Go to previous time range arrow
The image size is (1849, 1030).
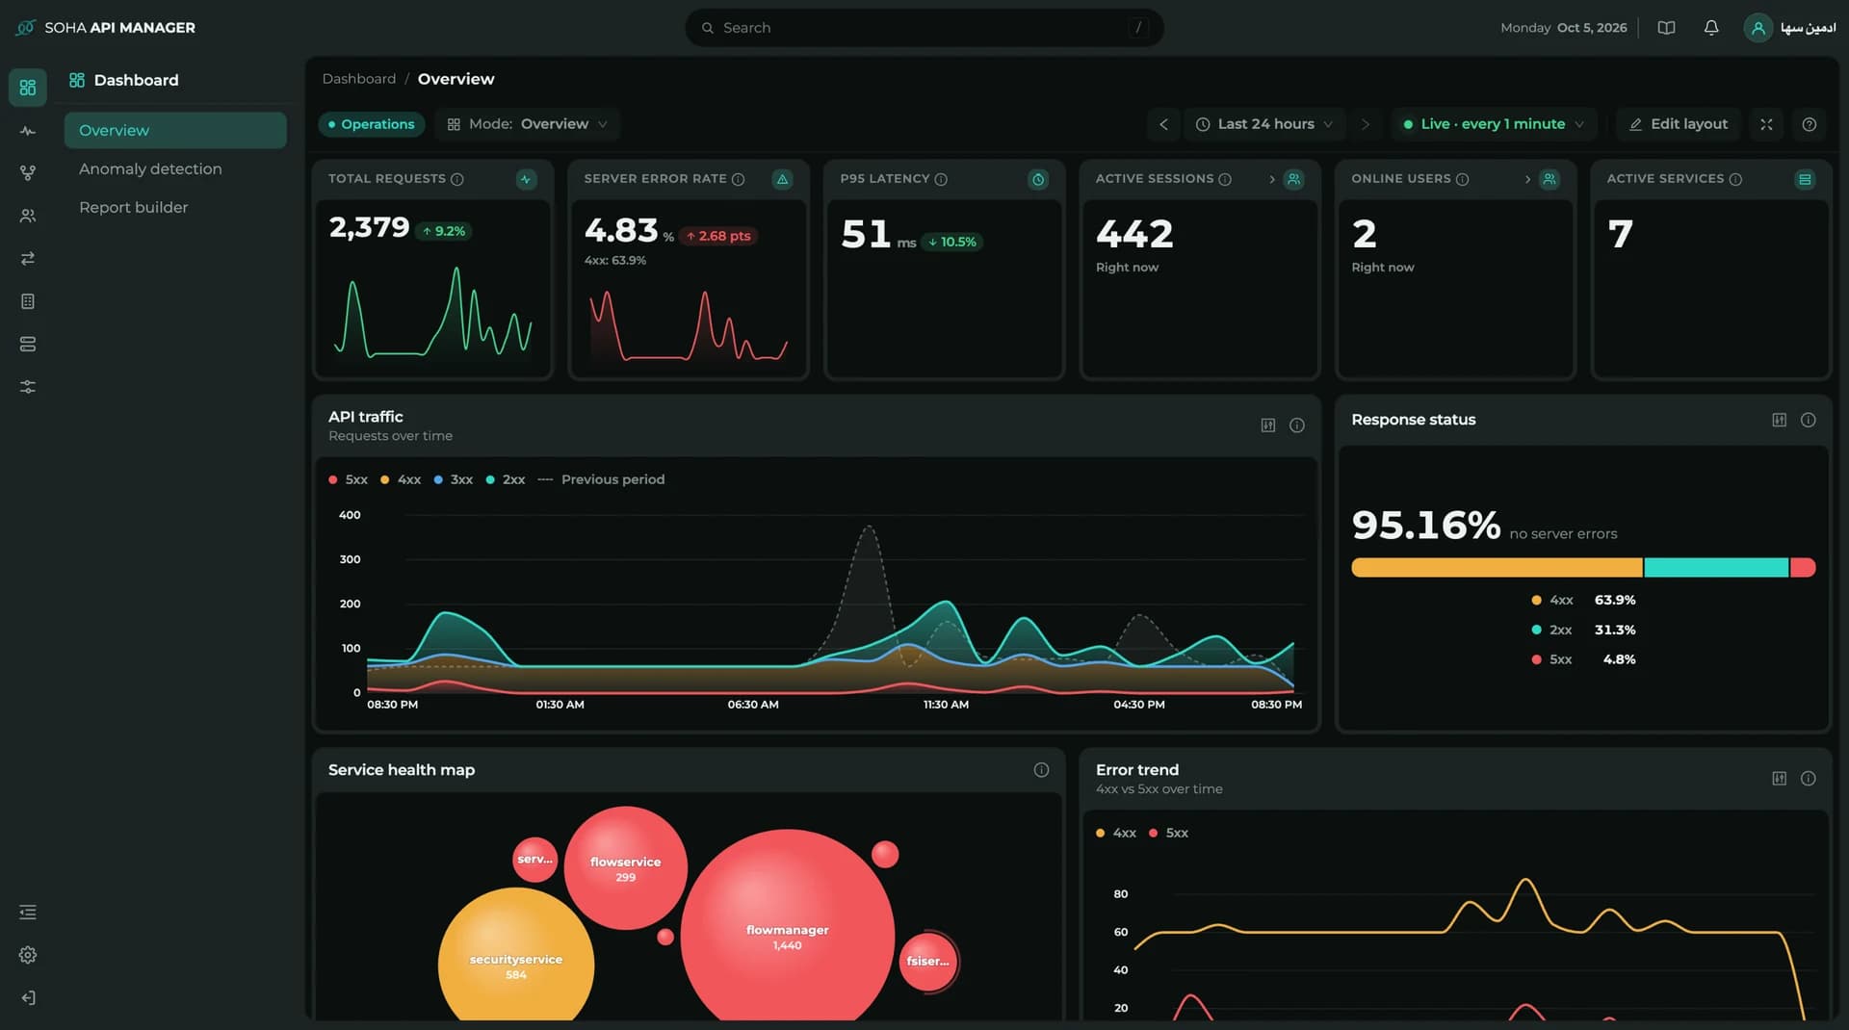point(1163,124)
